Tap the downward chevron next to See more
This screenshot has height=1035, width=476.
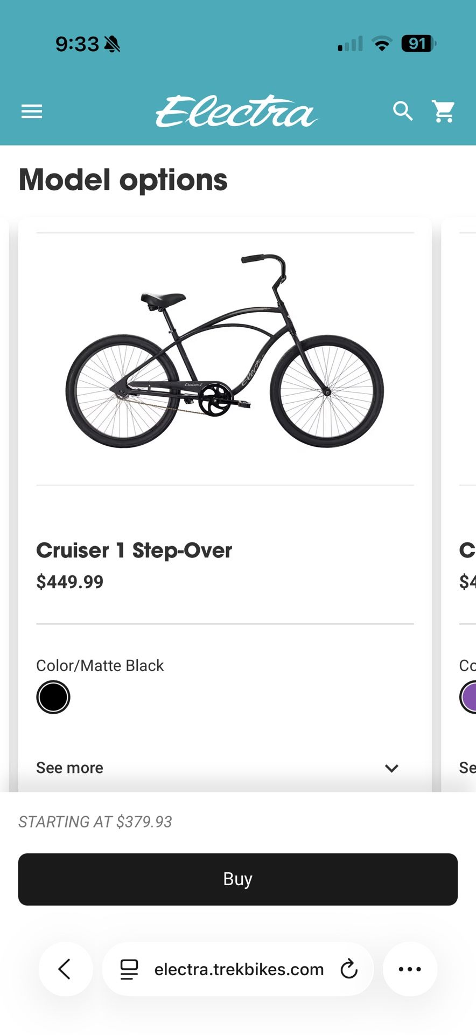pos(391,768)
